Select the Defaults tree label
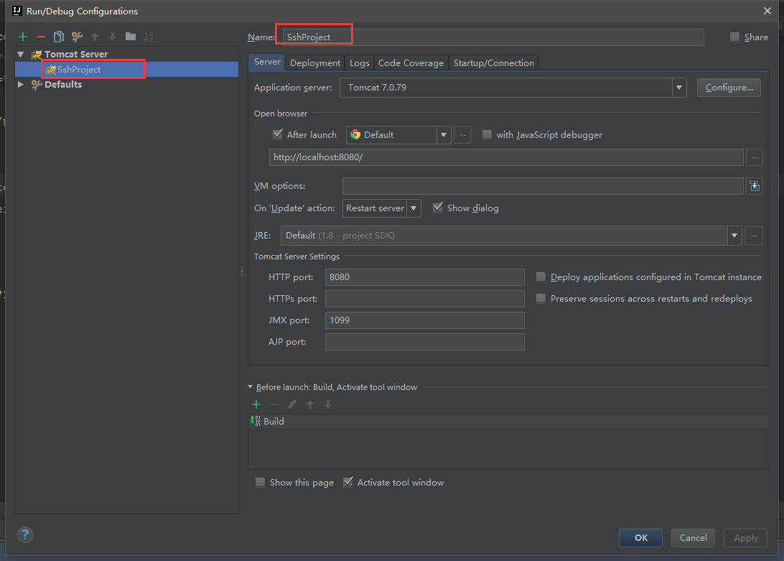784x561 pixels. (63, 85)
